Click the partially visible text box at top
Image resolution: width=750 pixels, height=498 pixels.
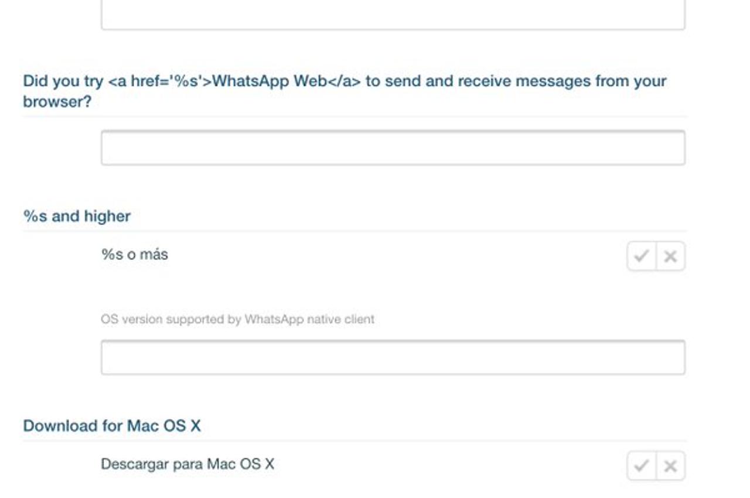pyautogui.click(x=393, y=14)
